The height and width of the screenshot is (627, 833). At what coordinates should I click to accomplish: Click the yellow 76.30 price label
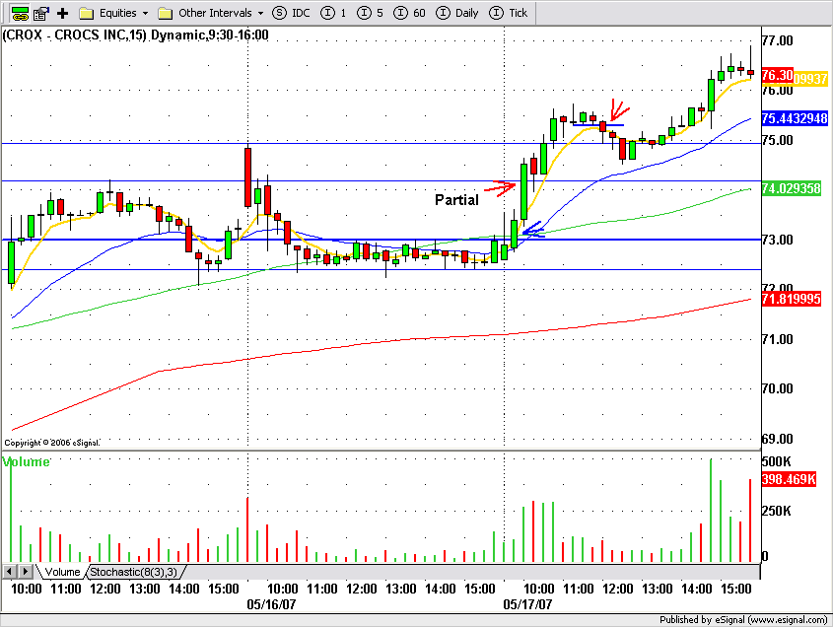[x=810, y=79]
